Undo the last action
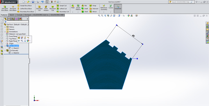Viewport: 209px width, 106px height. tap(42, 2)
